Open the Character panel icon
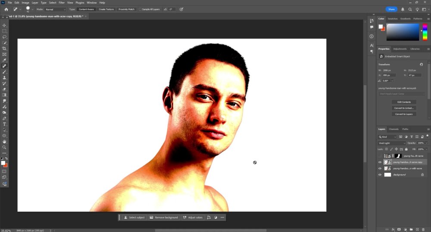 tap(372, 46)
